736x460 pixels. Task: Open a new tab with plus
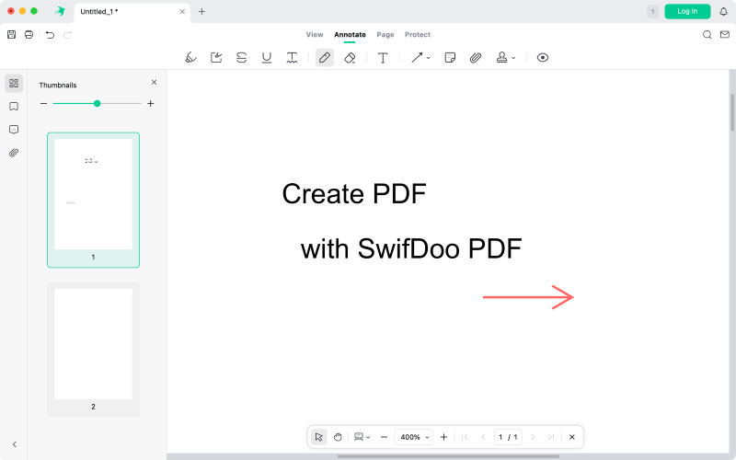201,11
